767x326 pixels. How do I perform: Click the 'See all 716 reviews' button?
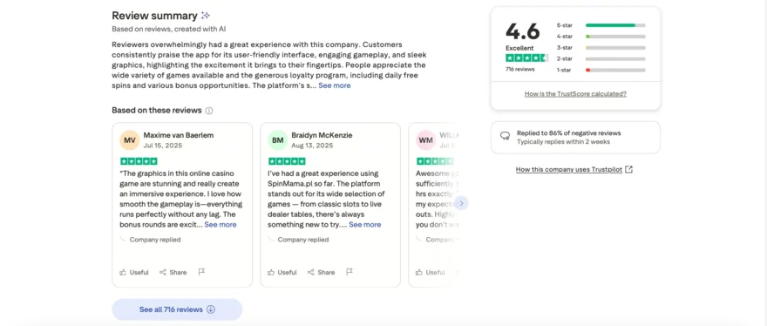click(177, 309)
